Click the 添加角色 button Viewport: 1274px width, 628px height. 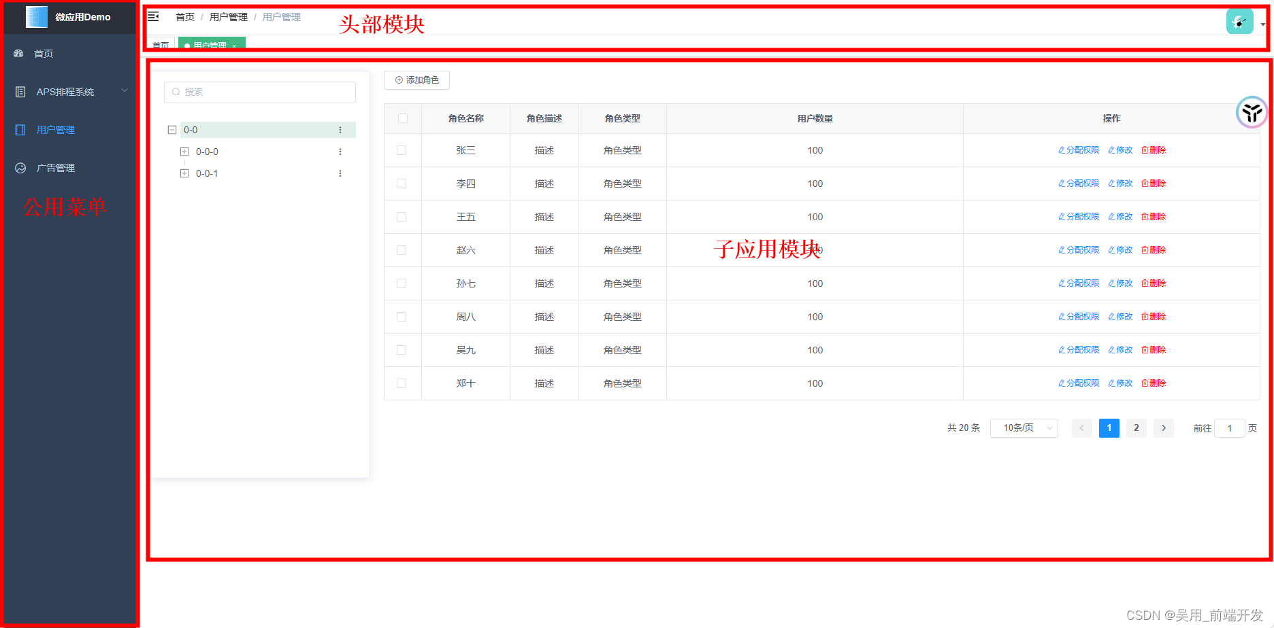click(x=416, y=80)
